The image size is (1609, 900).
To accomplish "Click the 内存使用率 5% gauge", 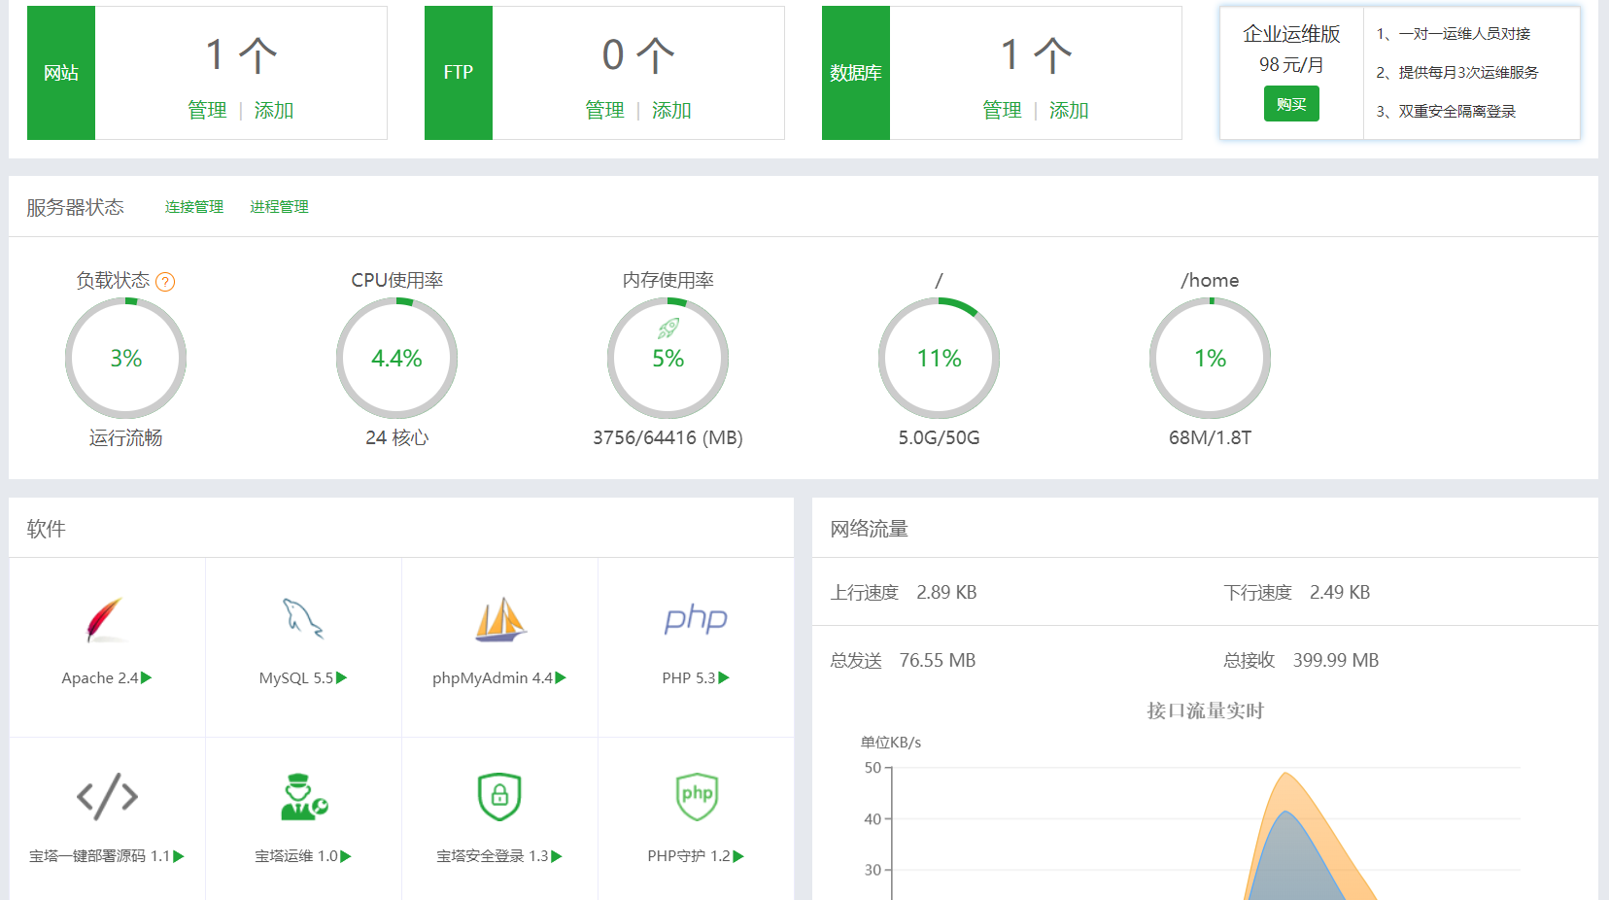I will click(668, 358).
